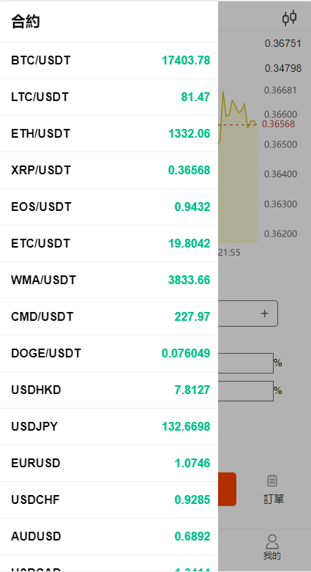Open the profile person icon

[272, 542]
